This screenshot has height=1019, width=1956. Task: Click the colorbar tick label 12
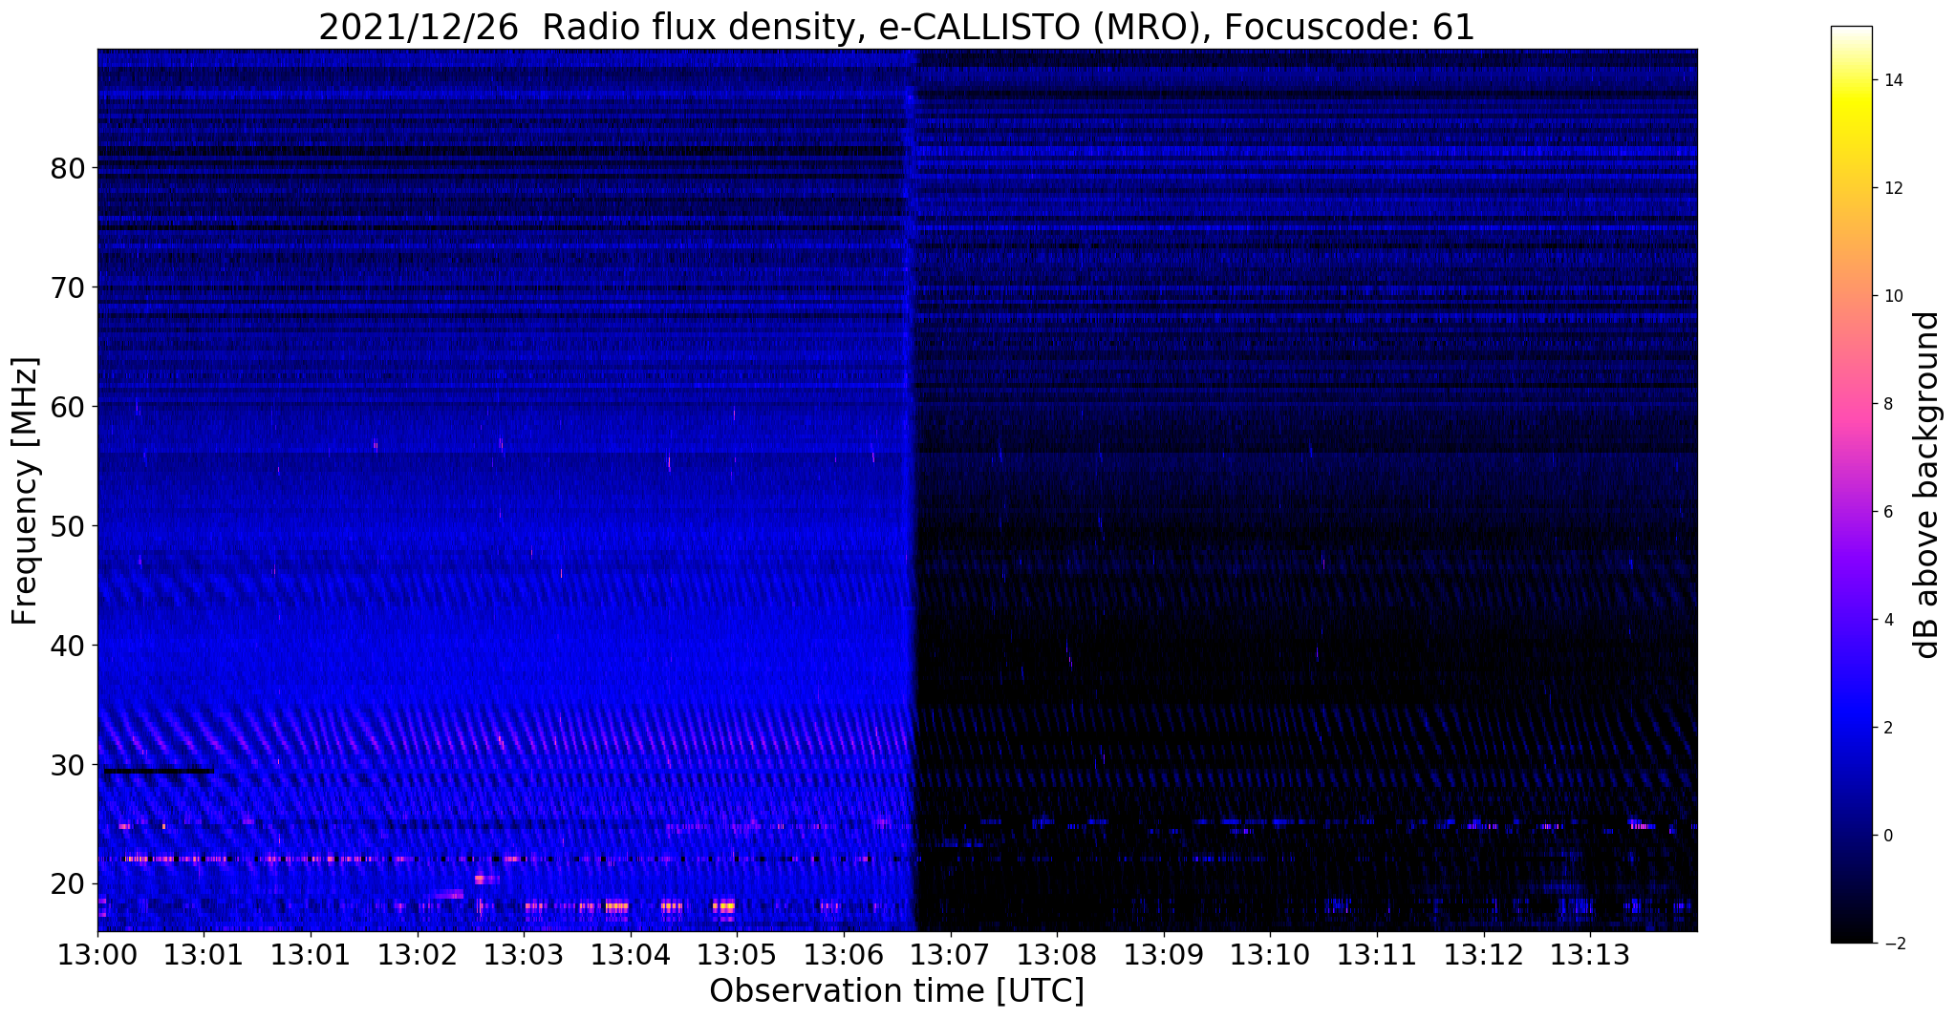(x=1892, y=188)
